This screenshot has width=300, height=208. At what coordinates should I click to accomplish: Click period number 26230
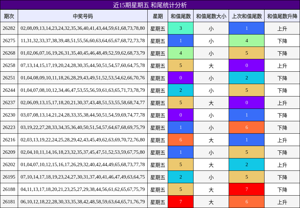point(9,115)
